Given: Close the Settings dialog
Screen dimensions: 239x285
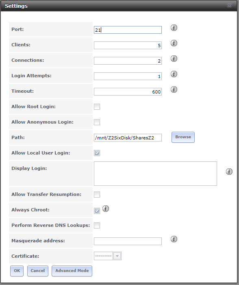Looking at the screenshot, I should (x=229, y=6).
